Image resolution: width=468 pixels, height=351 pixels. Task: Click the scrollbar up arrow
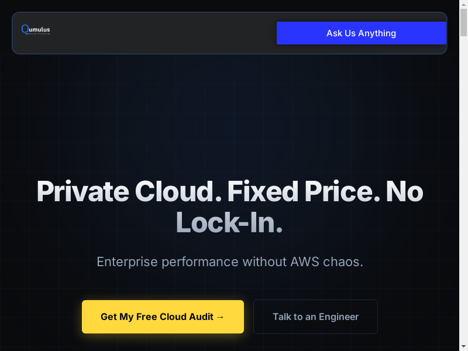tap(463, 5)
